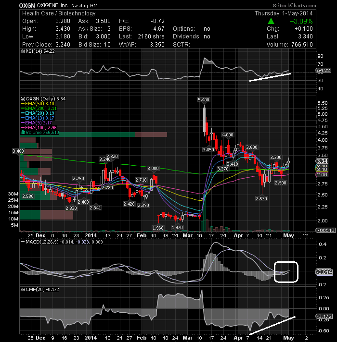Click the 3.600 price label
Image resolution: width=337 pixels, height=342 pixels.
click(x=252, y=147)
